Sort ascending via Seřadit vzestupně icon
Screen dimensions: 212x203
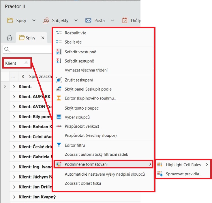(59, 52)
